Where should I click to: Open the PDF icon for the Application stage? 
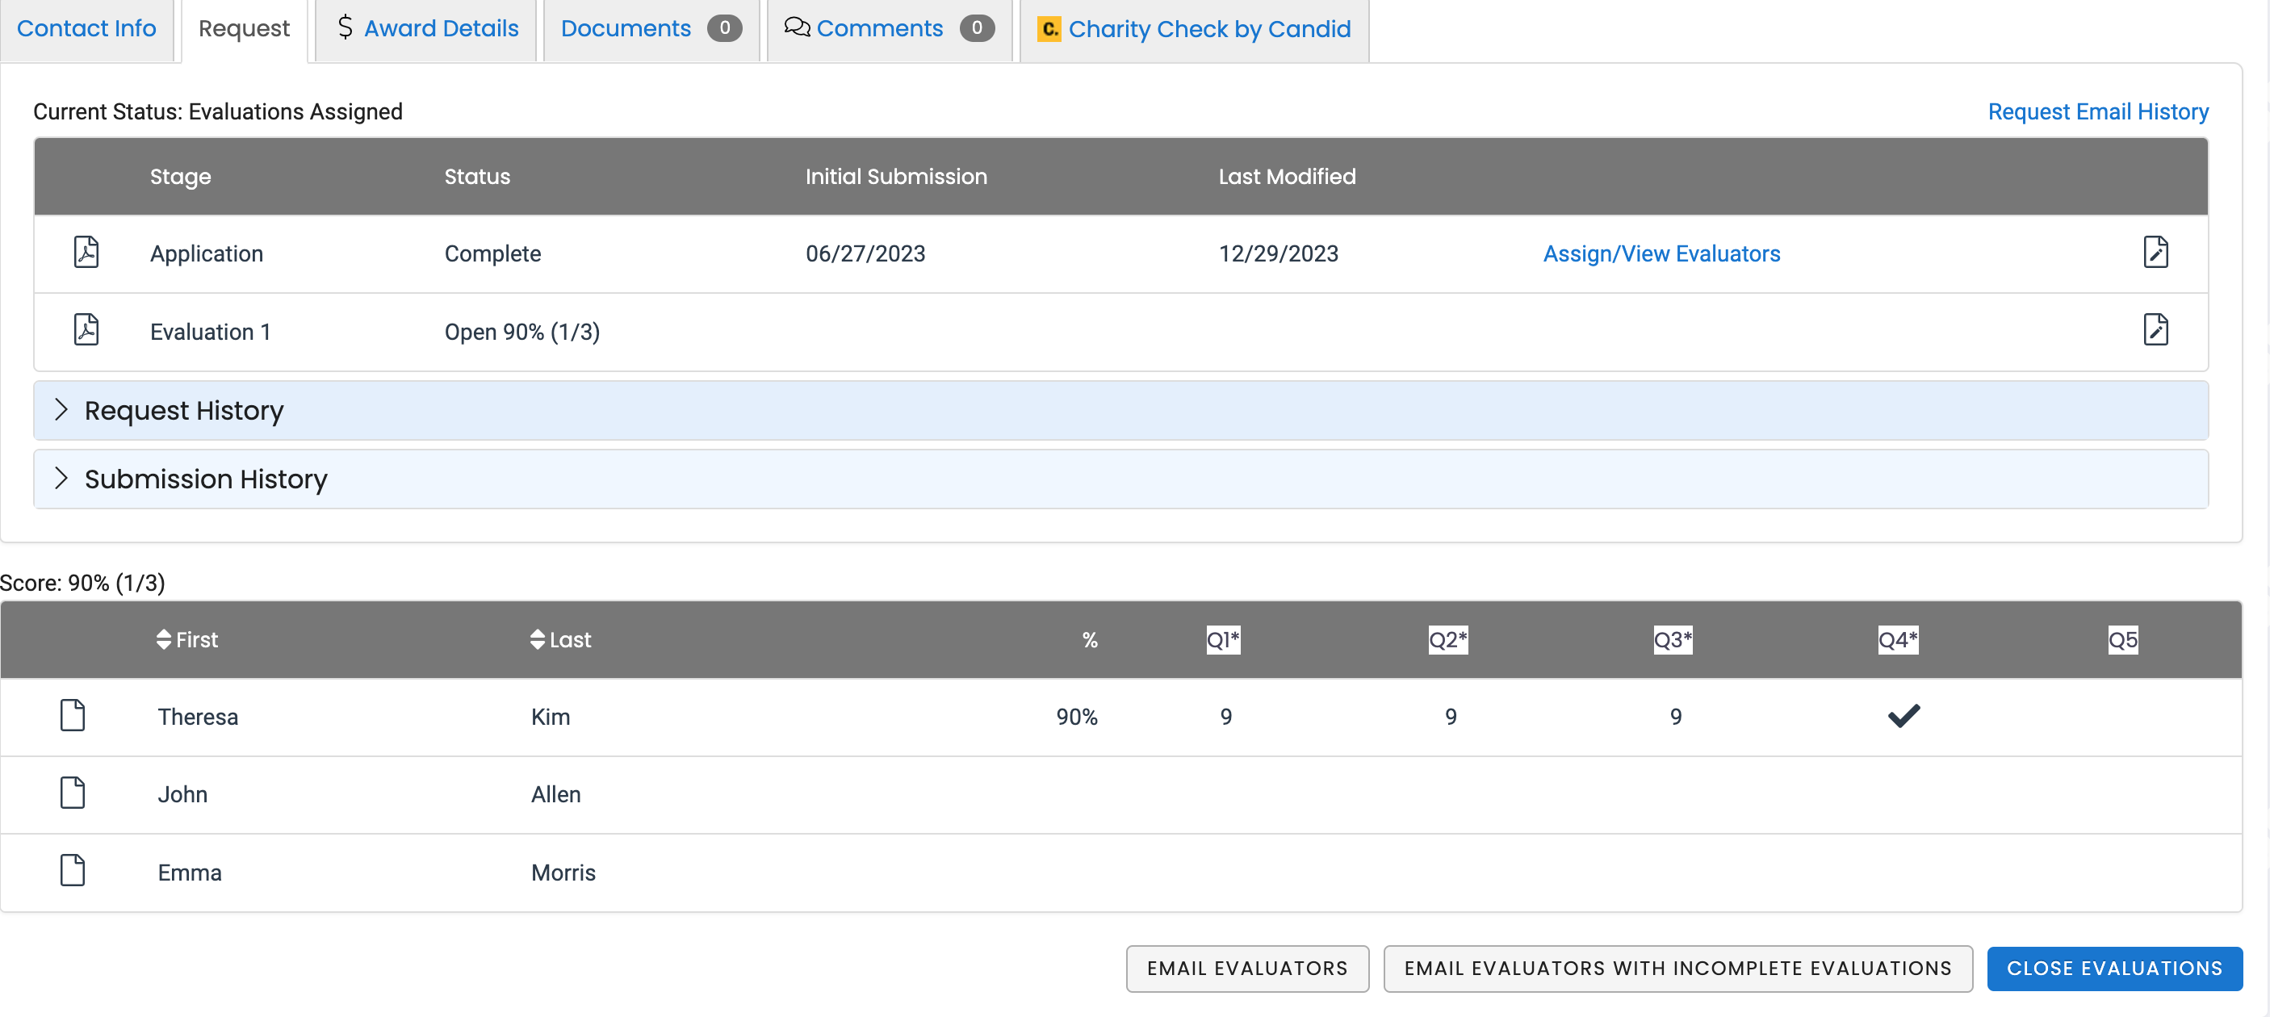pos(86,252)
